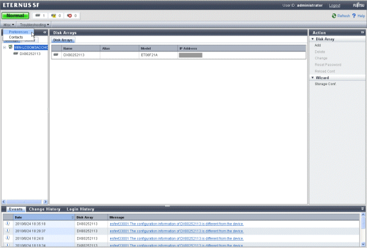The width and height of the screenshot is (367, 248).
Task: Click the Logout link
Action: [x=334, y=5]
